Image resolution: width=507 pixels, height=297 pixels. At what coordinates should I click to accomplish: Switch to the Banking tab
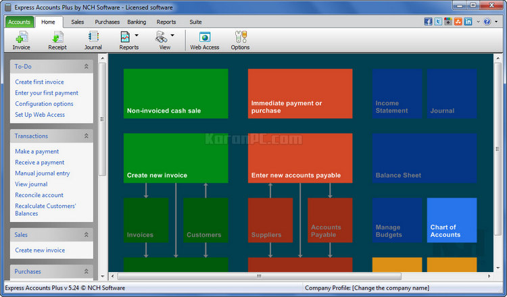pyautogui.click(x=137, y=22)
